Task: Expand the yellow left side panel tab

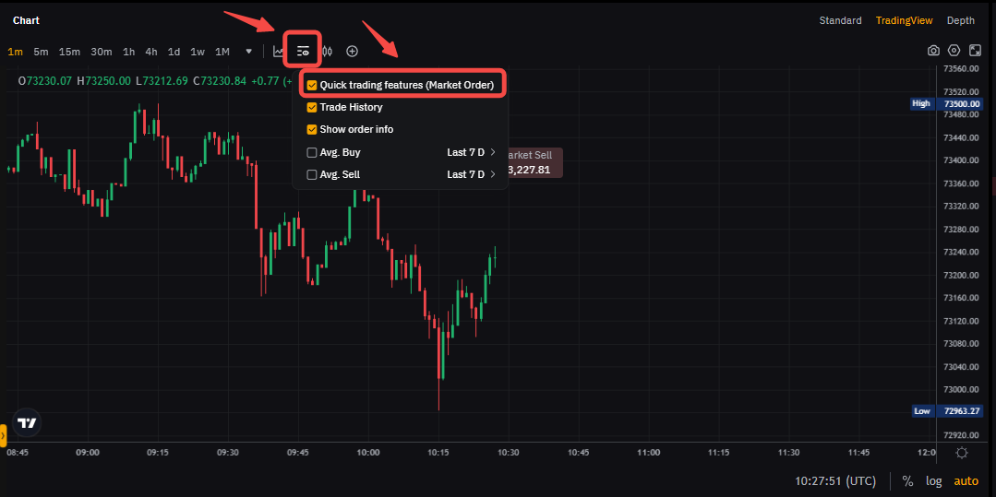Action: click(x=3, y=435)
